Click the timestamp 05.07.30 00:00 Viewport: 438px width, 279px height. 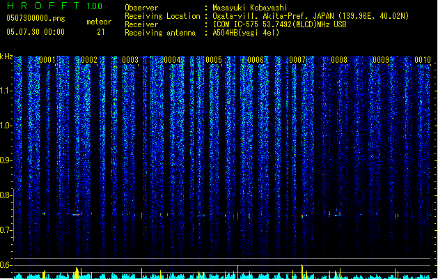coord(36,32)
